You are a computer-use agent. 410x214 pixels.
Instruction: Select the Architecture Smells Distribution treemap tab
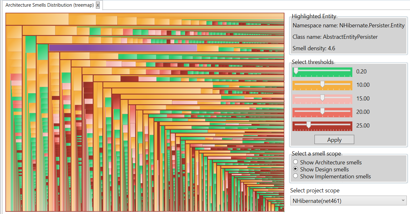click(x=49, y=5)
